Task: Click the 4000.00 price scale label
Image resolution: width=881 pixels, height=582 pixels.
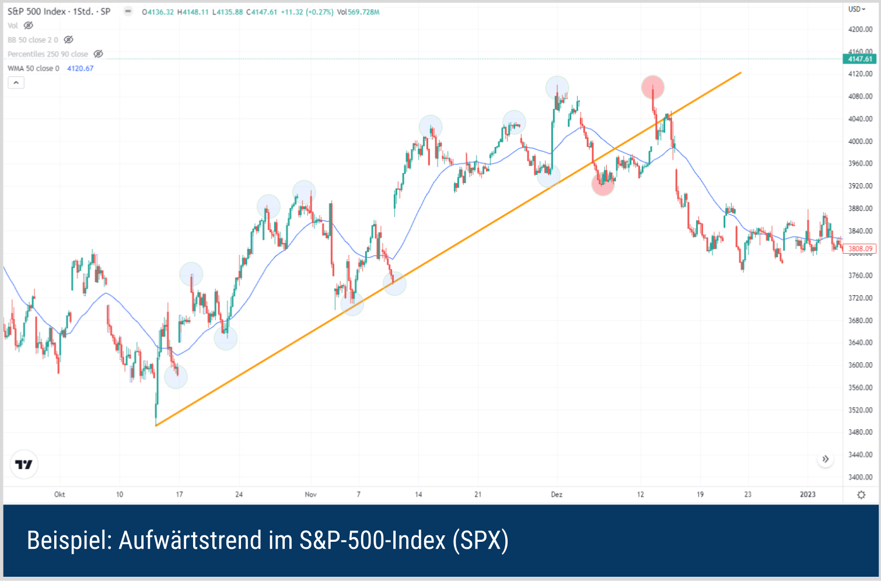Action: tap(860, 141)
